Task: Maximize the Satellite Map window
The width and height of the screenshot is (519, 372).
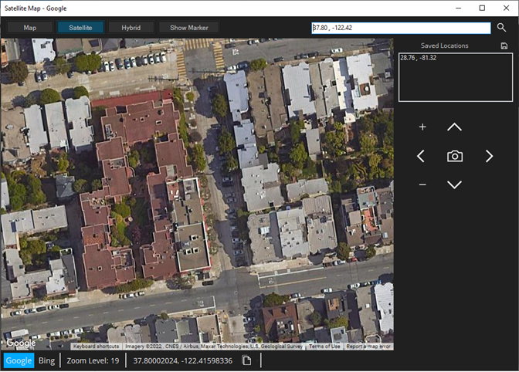Action: point(482,8)
